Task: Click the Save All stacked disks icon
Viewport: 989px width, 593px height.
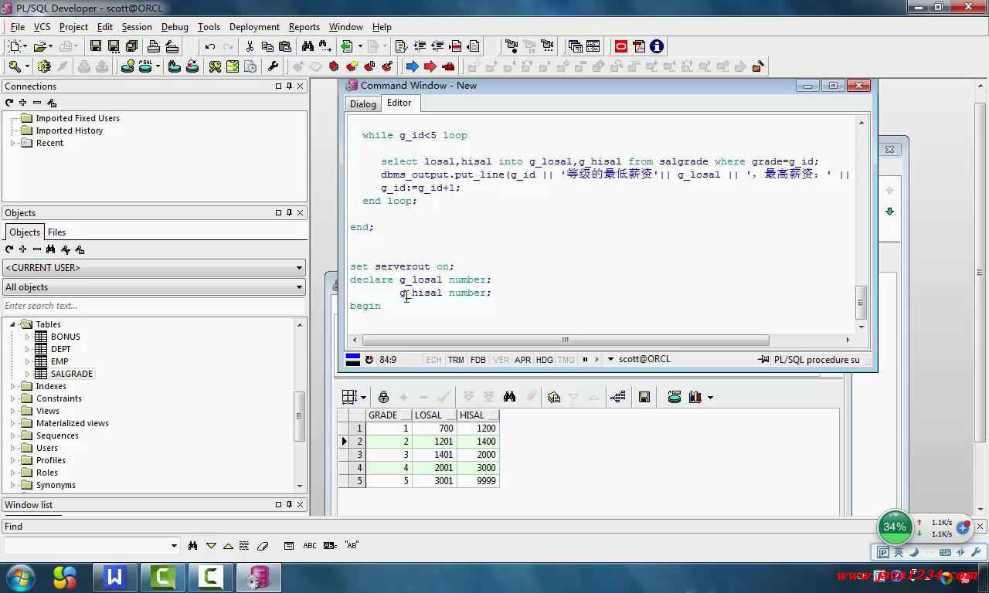Action: click(x=131, y=46)
